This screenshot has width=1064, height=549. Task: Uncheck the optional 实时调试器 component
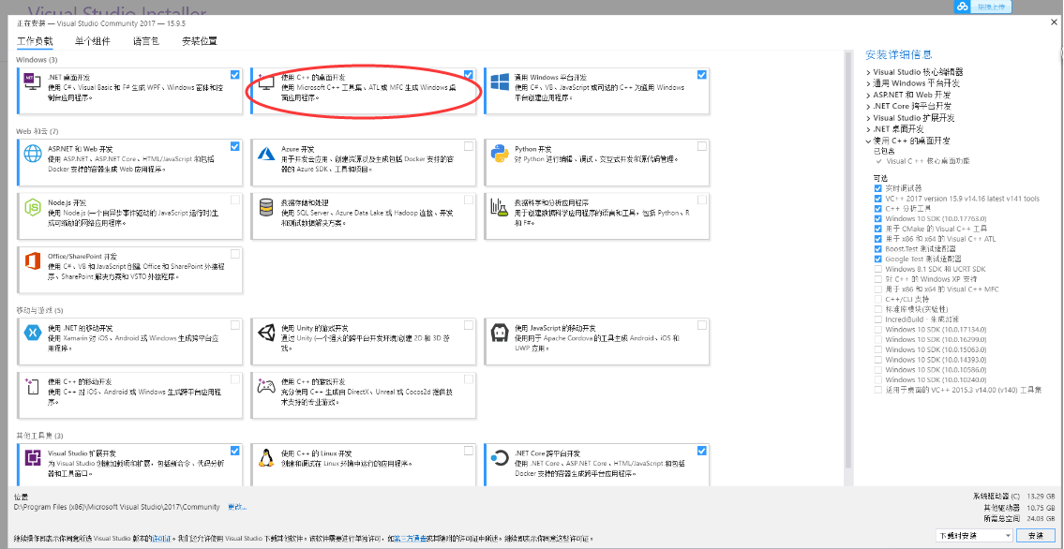878,187
